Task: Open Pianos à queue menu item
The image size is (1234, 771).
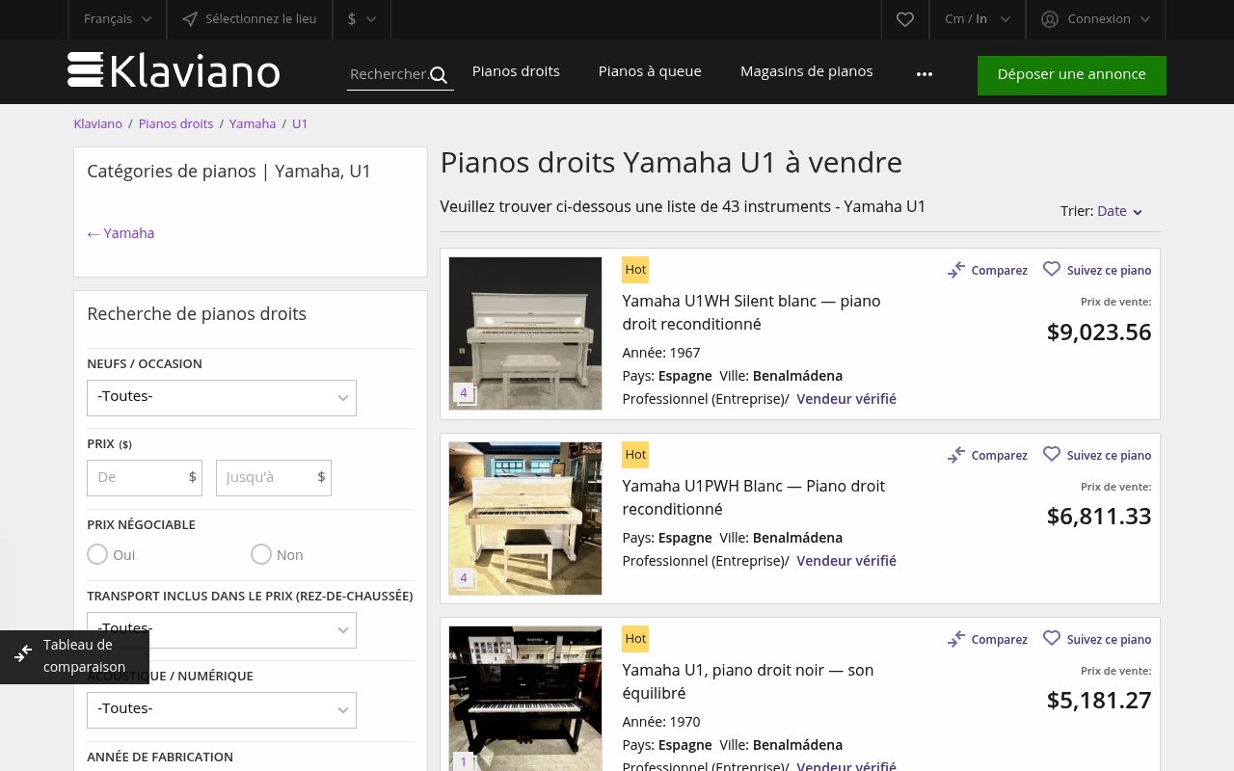Action: pos(650,71)
